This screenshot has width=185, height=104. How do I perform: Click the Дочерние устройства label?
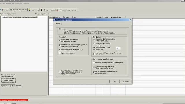tap(43, 14)
